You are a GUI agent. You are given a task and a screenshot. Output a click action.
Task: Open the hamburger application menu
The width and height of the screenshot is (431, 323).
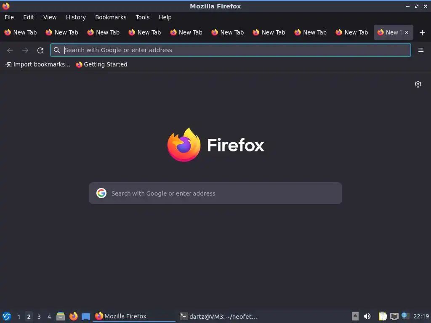point(420,50)
